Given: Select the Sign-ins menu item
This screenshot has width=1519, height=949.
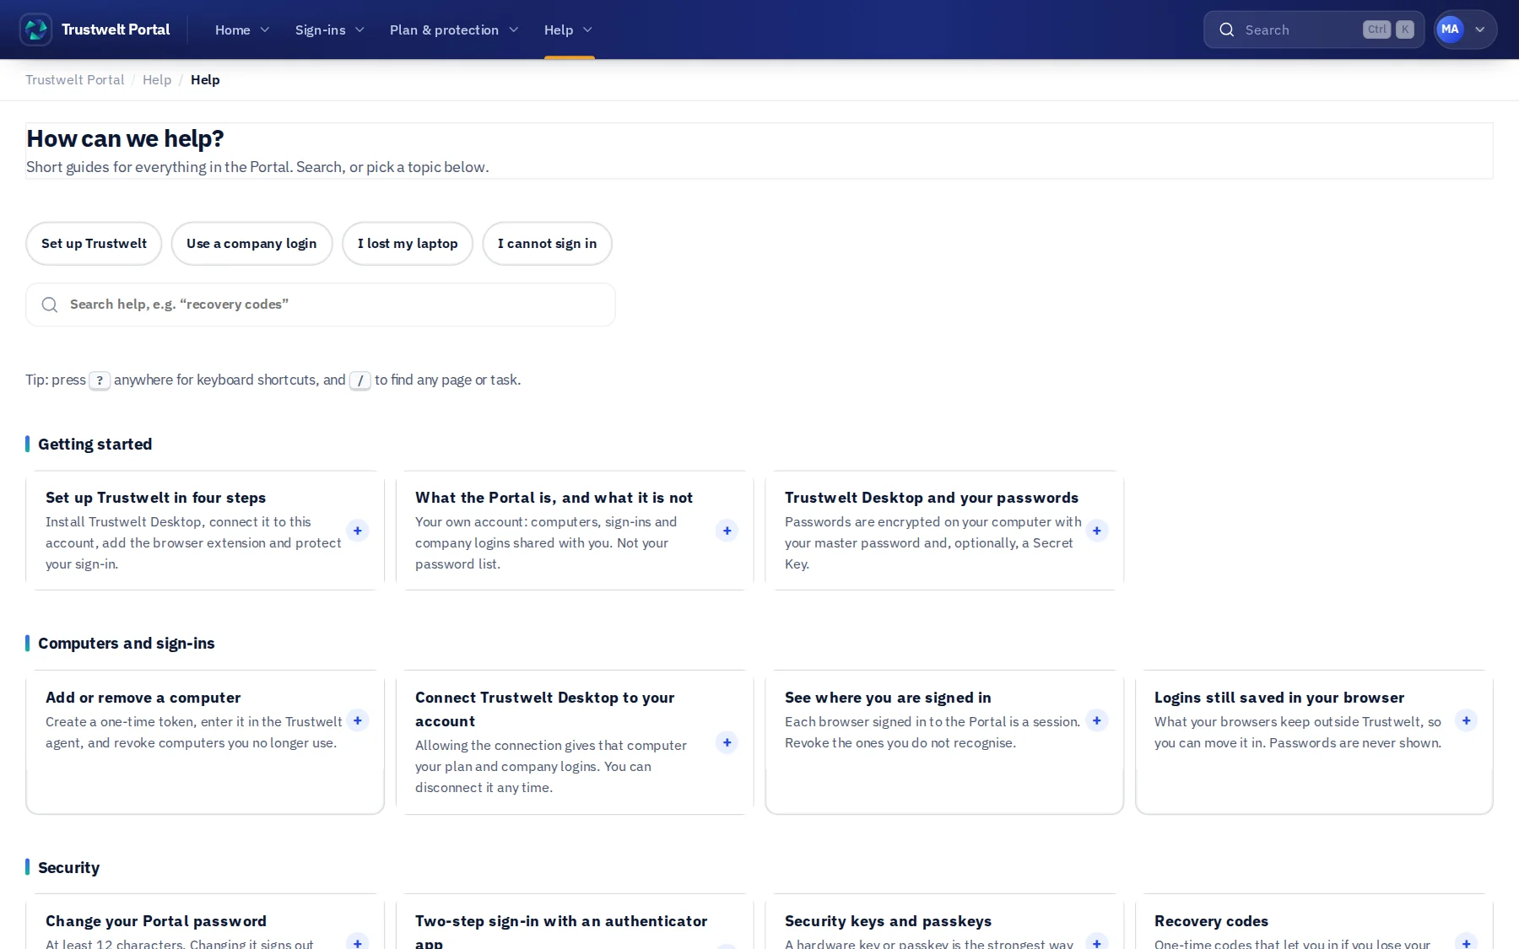Looking at the screenshot, I should coord(321,30).
